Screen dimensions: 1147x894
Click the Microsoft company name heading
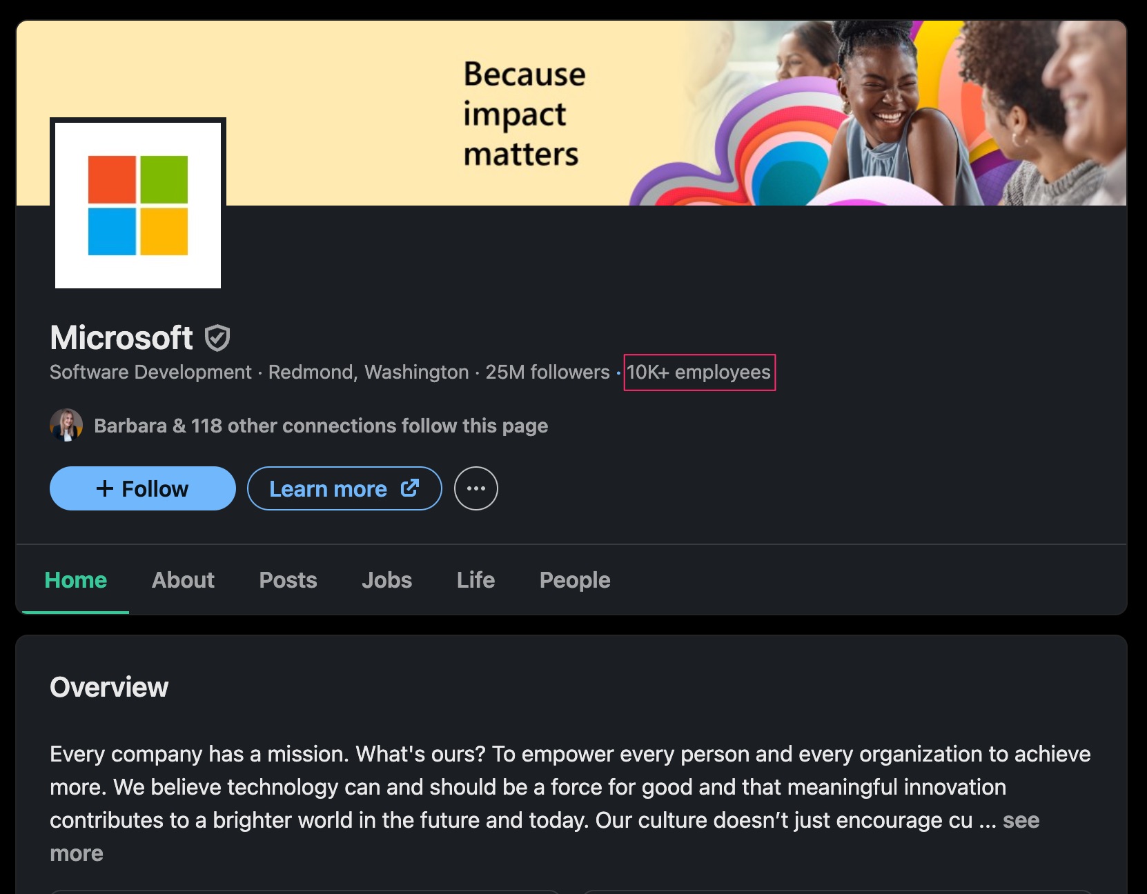pyautogui.click(x=121, y=338)
